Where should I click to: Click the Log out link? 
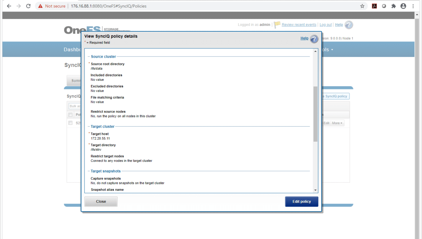click(326, 25)
